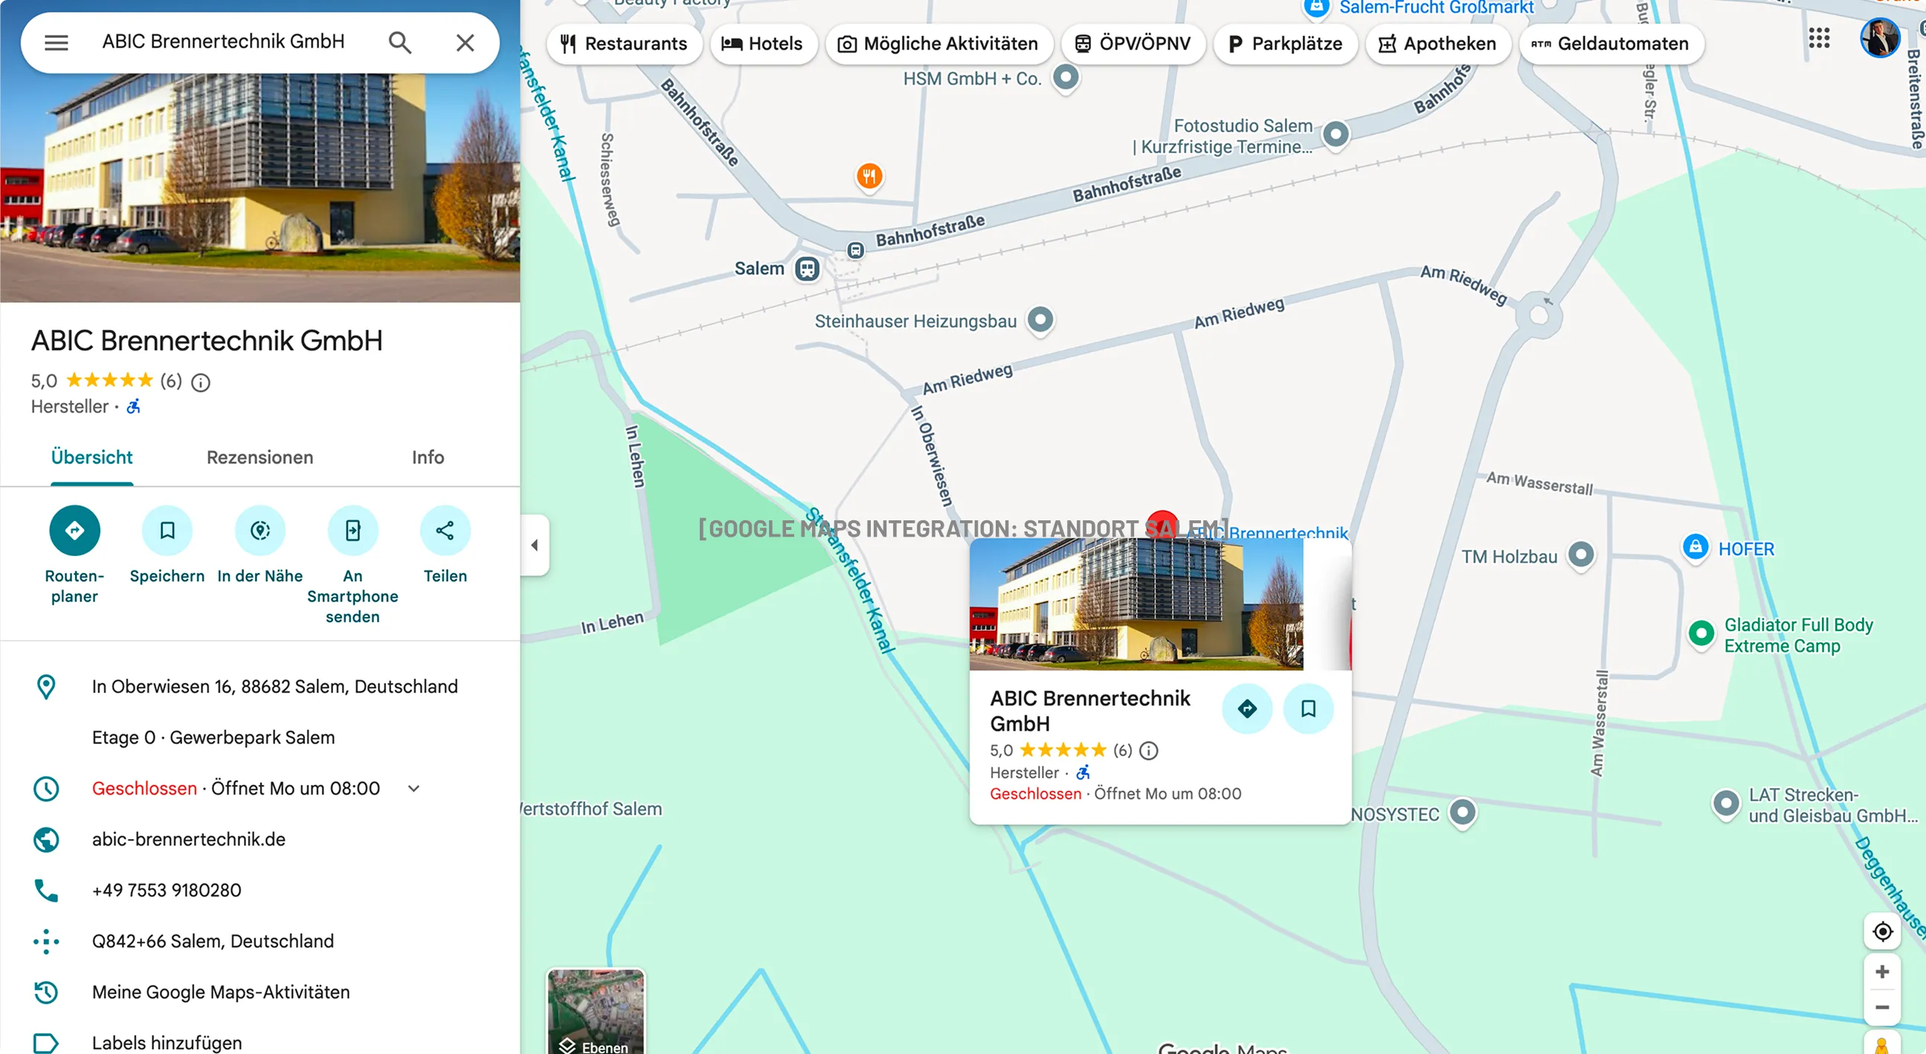
Task: Click NOSYSTEC map marker
Action: (x=1463, y=813)
